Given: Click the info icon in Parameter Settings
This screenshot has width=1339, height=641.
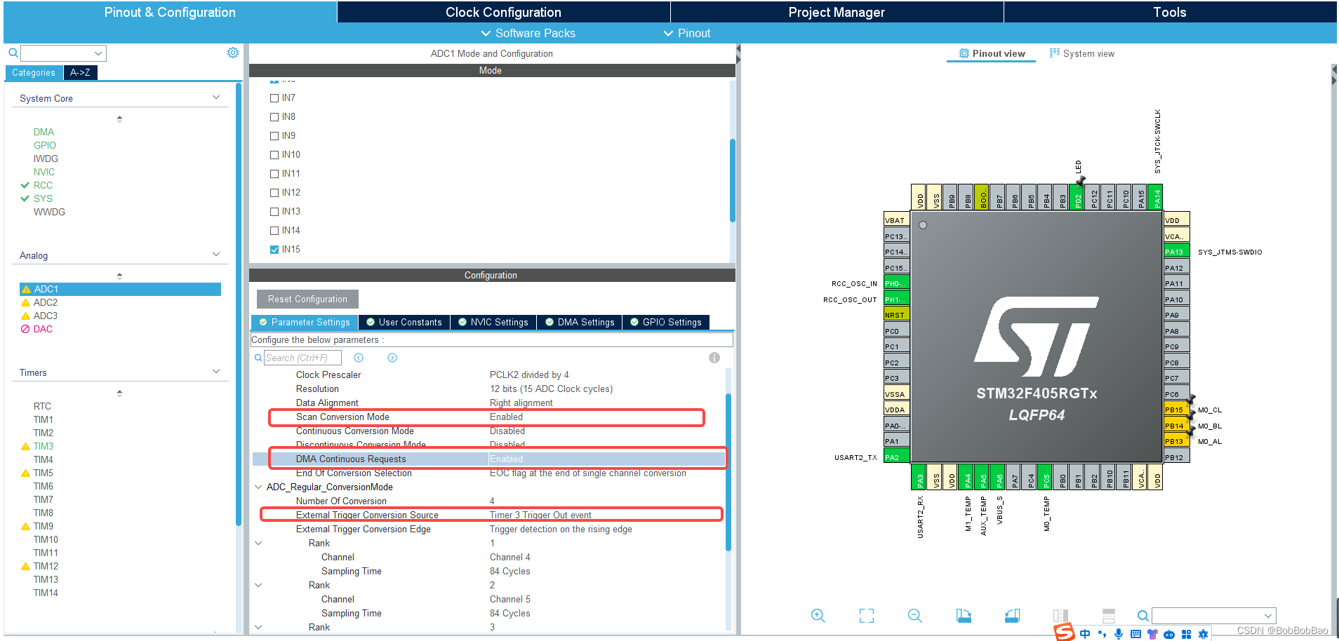Looking at the screenshot, I should (x=714, y=357).
